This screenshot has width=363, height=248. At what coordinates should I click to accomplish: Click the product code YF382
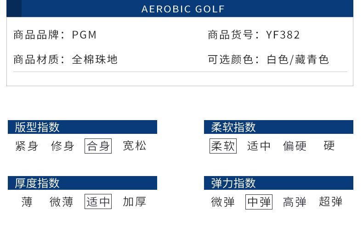coord(283,35)
